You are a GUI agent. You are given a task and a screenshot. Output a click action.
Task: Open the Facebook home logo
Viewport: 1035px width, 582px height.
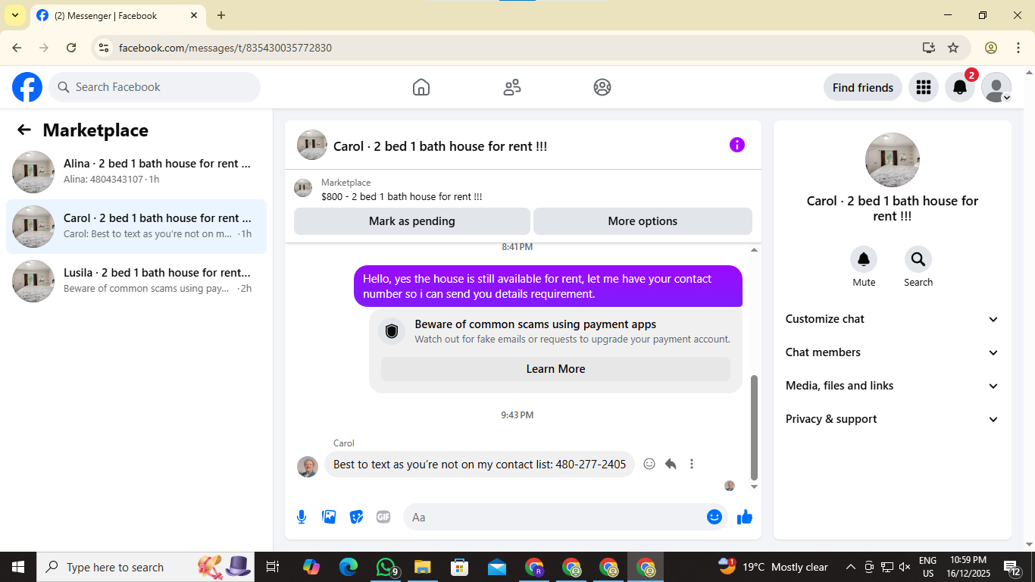[27, 87]
